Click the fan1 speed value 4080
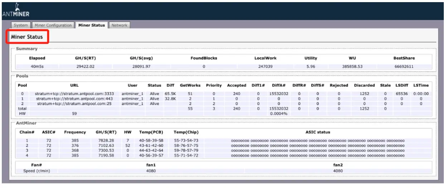The height and width of the screenshot is (188, 447). (x=151, y=171)
